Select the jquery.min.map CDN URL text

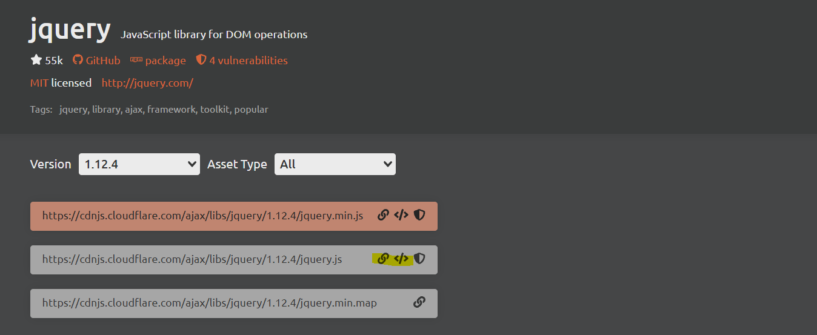210,303
